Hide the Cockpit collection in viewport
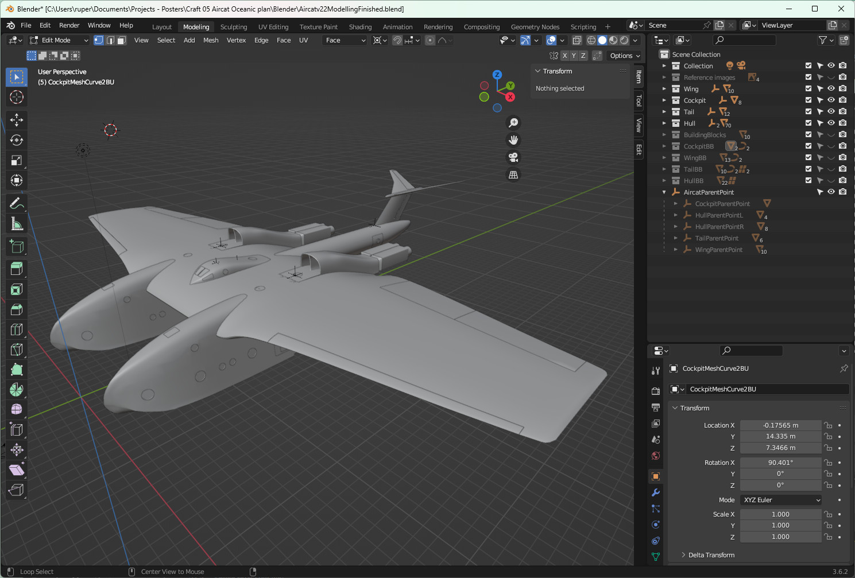Viewport: 855px width, 578px height. 831,100
